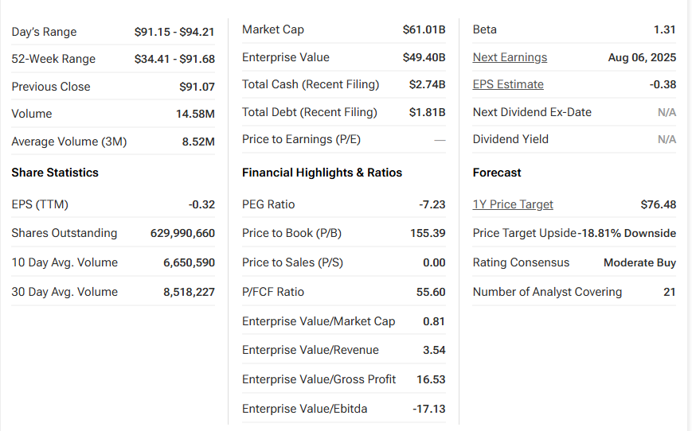Image resolution: width=692 pixels, height=431 pixels.
Task: Select the PEG Ratio row label
Action: (x=268, y=204)
